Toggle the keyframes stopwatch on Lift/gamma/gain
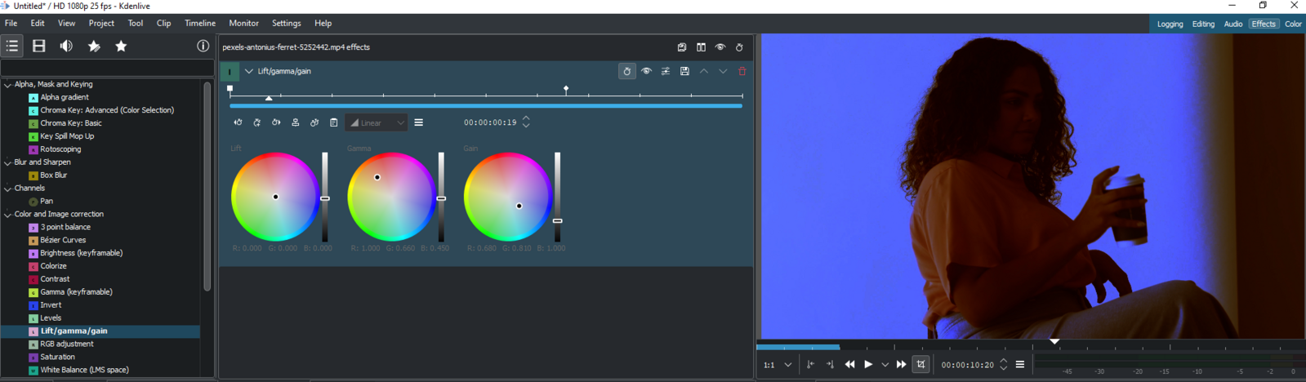The image size is (1306, 382). coord(626,72)
